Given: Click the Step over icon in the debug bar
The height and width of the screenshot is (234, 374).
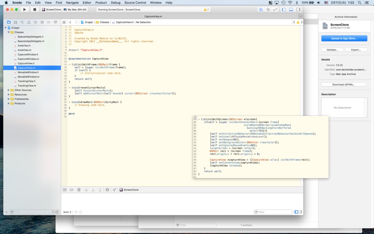Looking at the screenshot, I should coord(86,190).
